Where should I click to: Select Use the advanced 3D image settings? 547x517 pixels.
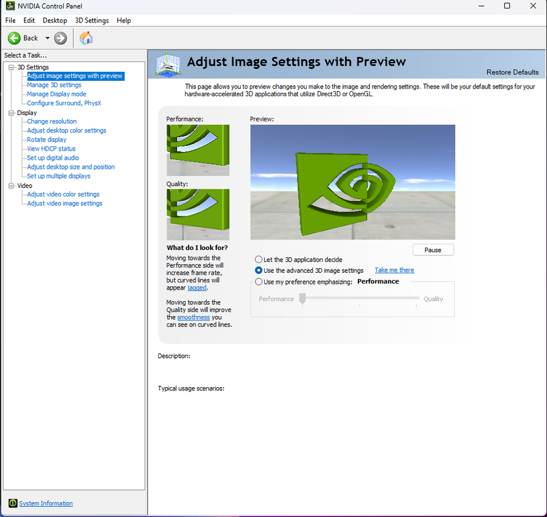258,270
